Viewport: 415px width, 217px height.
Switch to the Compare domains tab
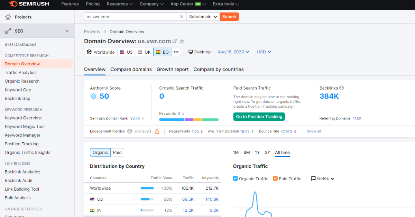[131, 69]
